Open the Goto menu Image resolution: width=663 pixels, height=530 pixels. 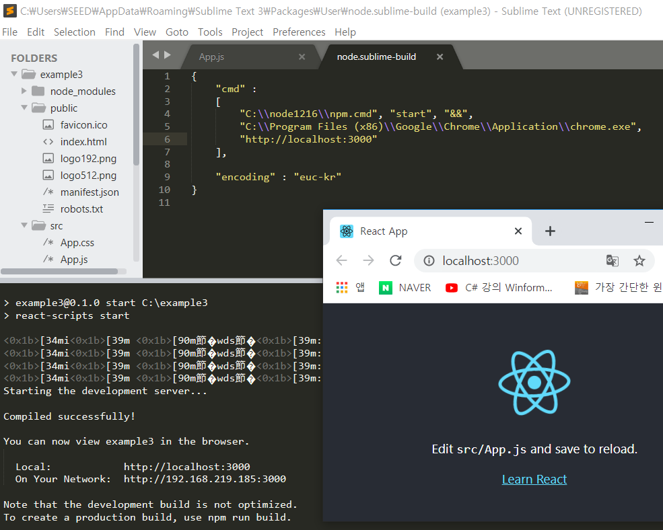pyautogui.click(x=177, y=32)
